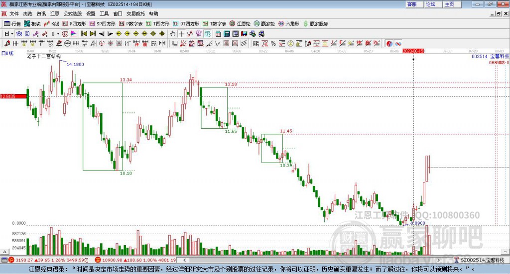510x274 pixels.
Task: Step chart left with black arrow
Action: (x=102, y=34)
